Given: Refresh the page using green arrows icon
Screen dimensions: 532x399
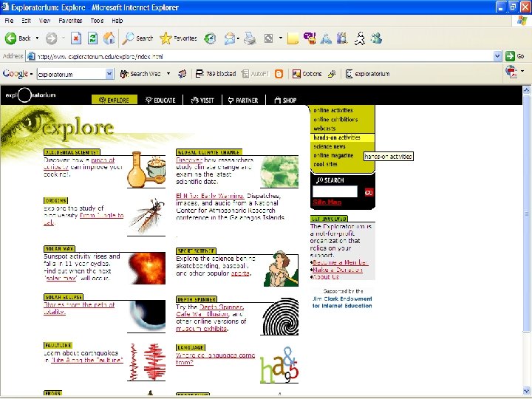Looking at the screenshot, I should click(x=92, y=38).
